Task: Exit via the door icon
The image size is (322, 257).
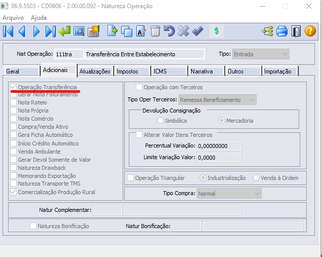Action: [x=296, y=31]
